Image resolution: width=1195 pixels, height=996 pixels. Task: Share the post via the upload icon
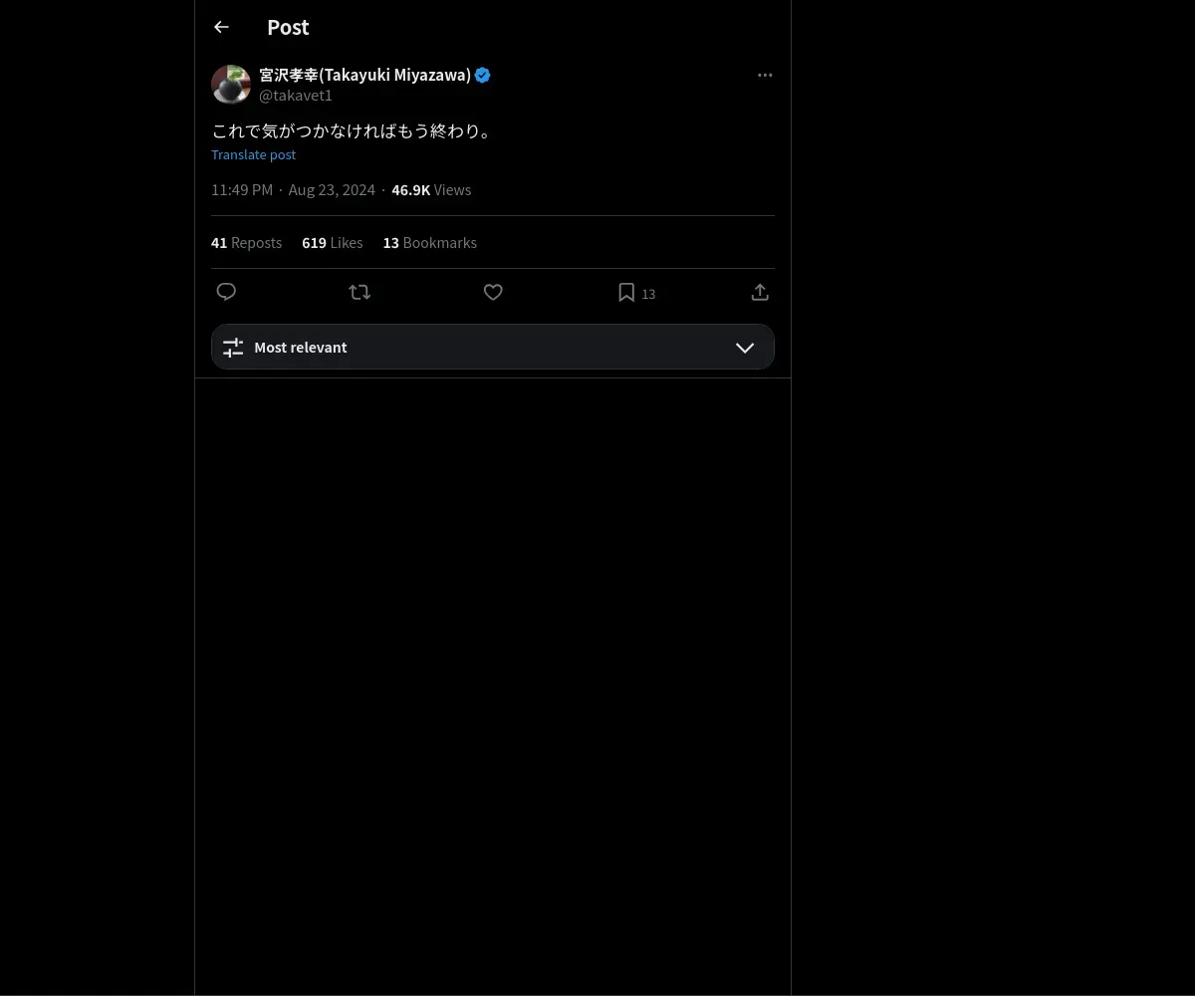(760, 292)
